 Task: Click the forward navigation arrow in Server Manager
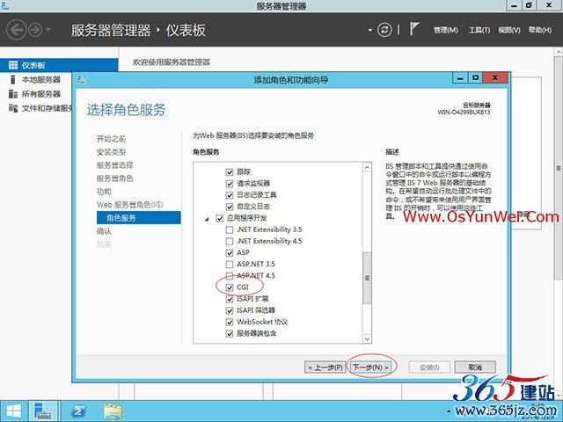point(35,30)
